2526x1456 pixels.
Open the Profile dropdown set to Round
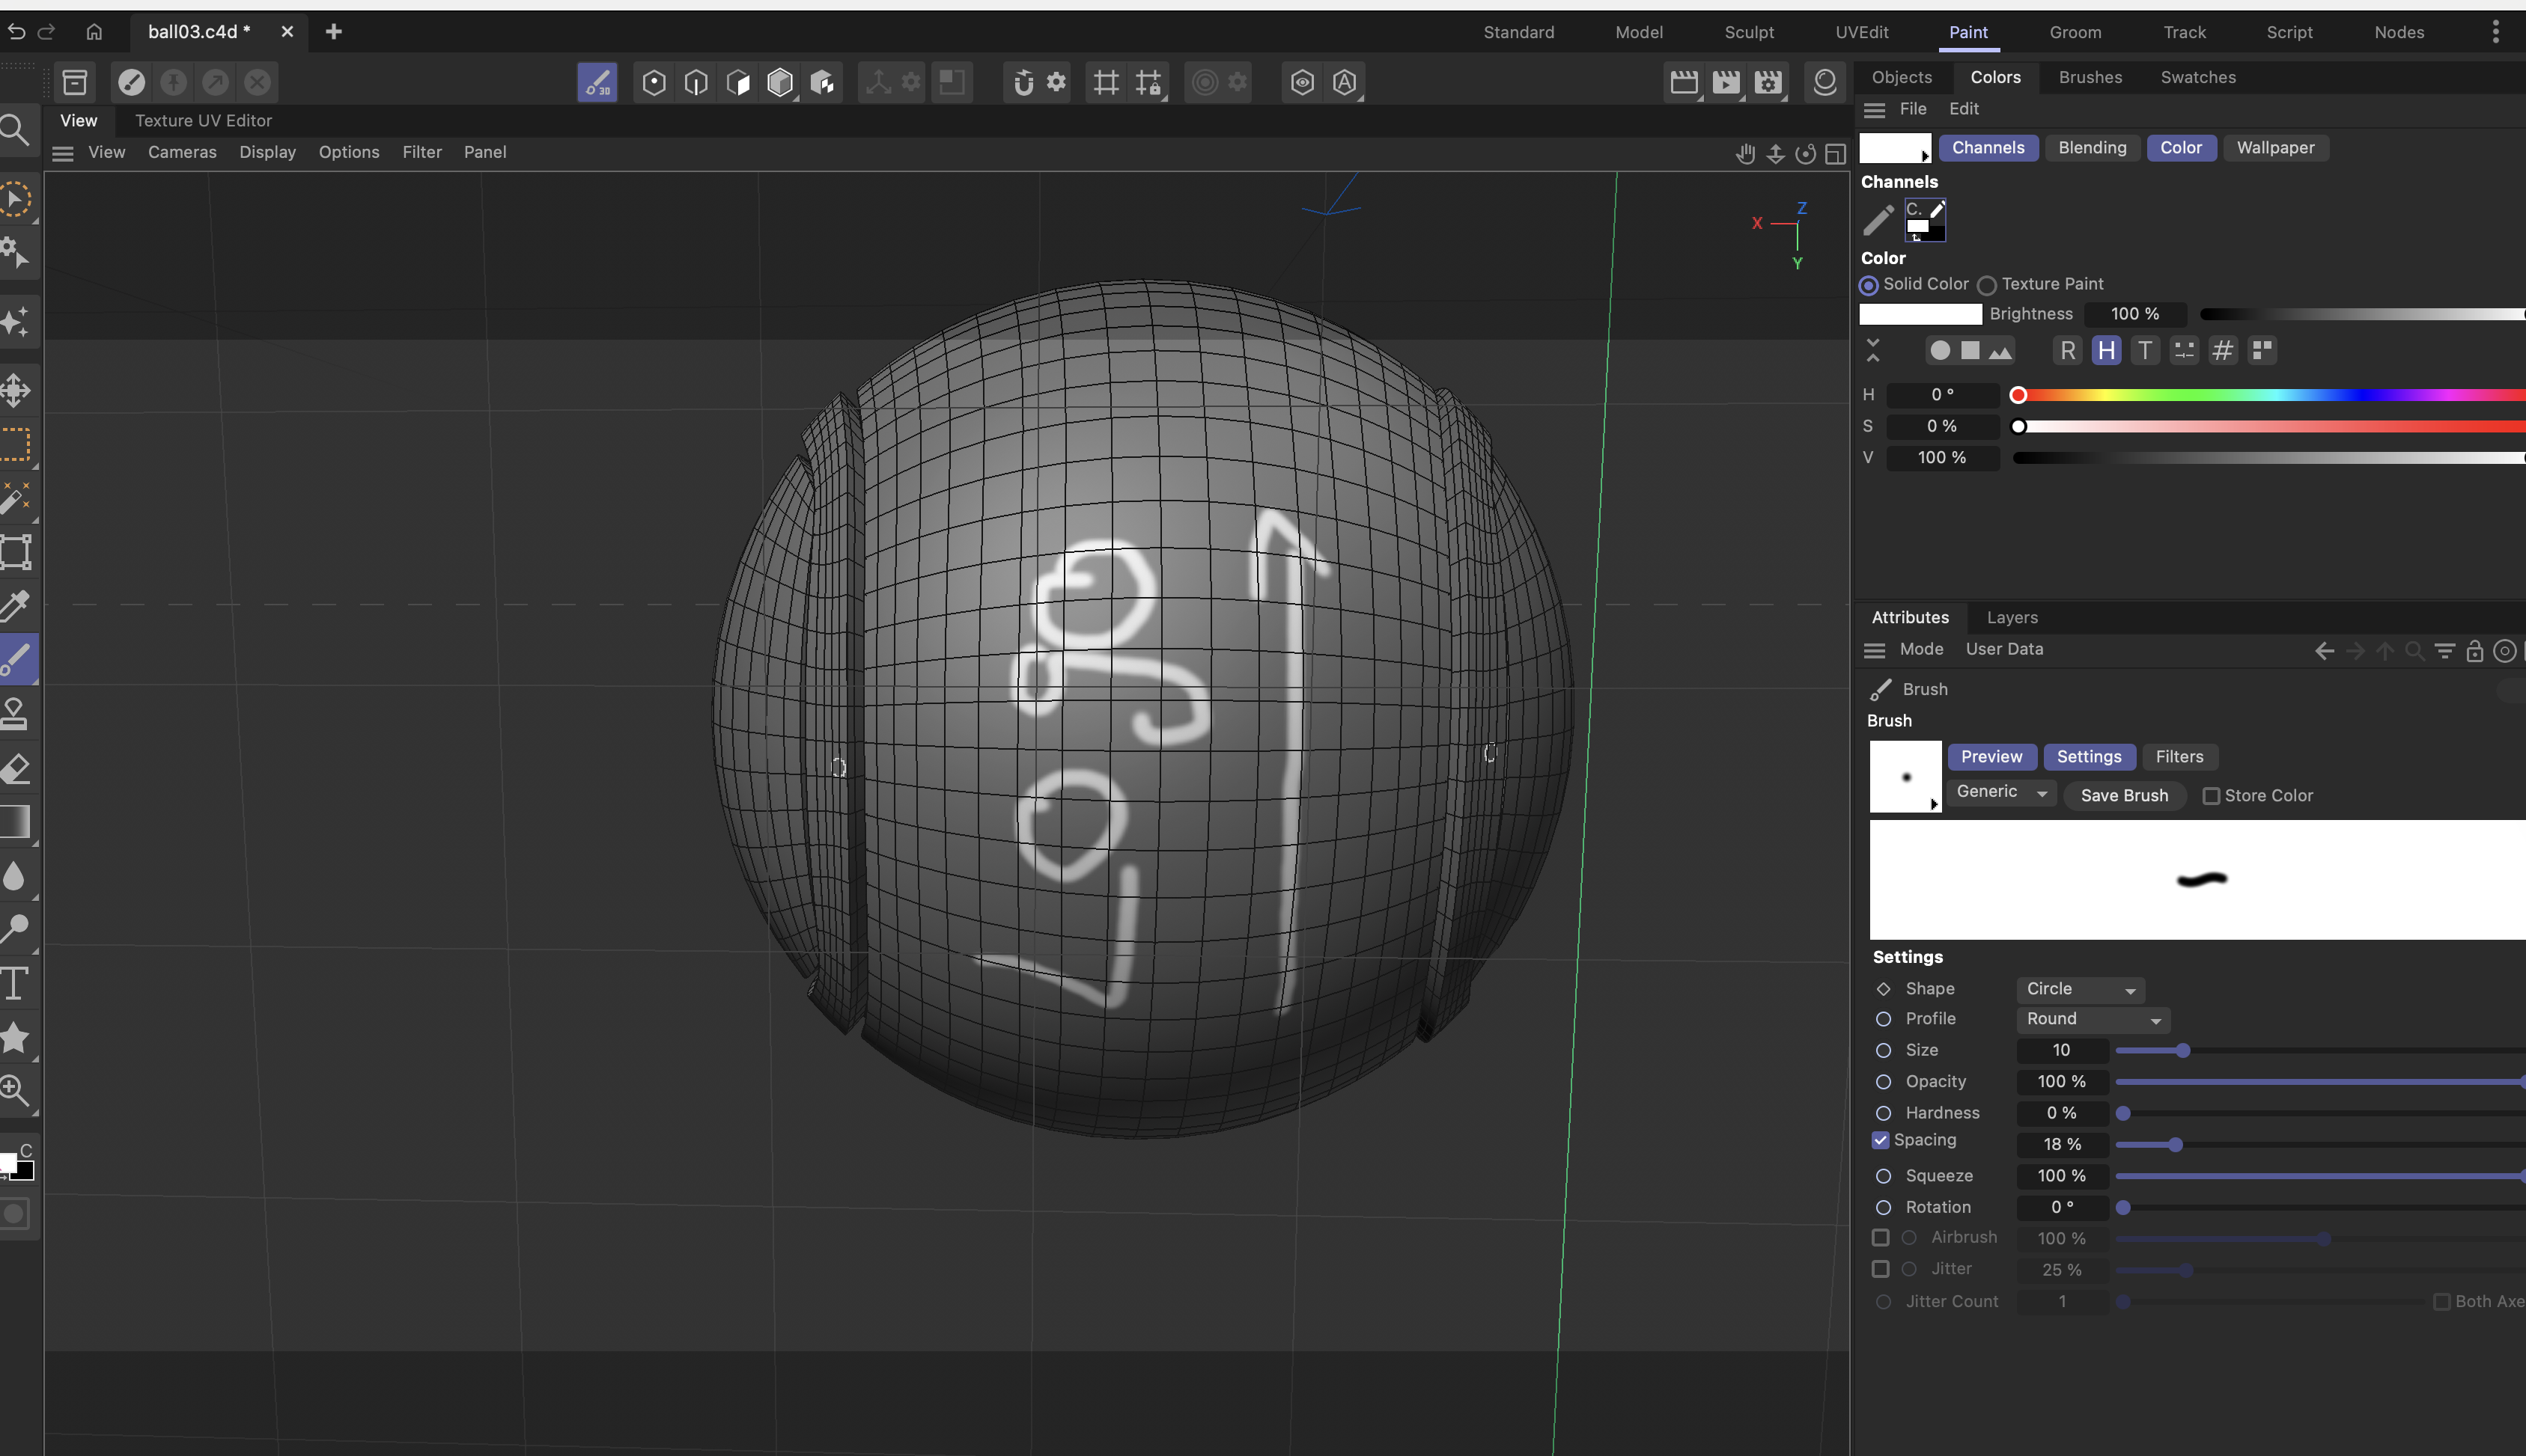pyautogui.click(x=2093, y=1019)
